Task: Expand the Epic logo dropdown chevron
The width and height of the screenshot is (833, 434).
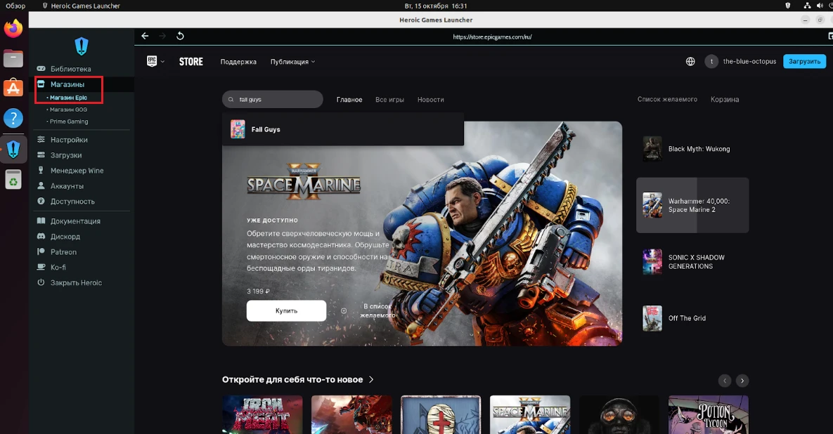Action: 163,62
